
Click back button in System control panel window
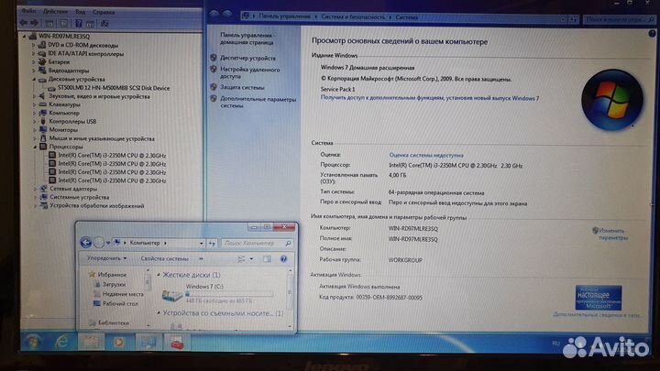coord(214,15)
